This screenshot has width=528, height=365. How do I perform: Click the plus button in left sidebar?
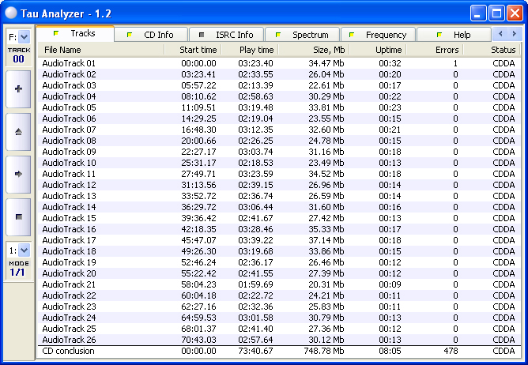(x=18, y=89)
